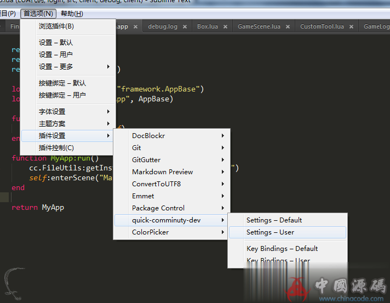
Task: Expand 插件设置 submenu
Action: (x=68, y=136)
